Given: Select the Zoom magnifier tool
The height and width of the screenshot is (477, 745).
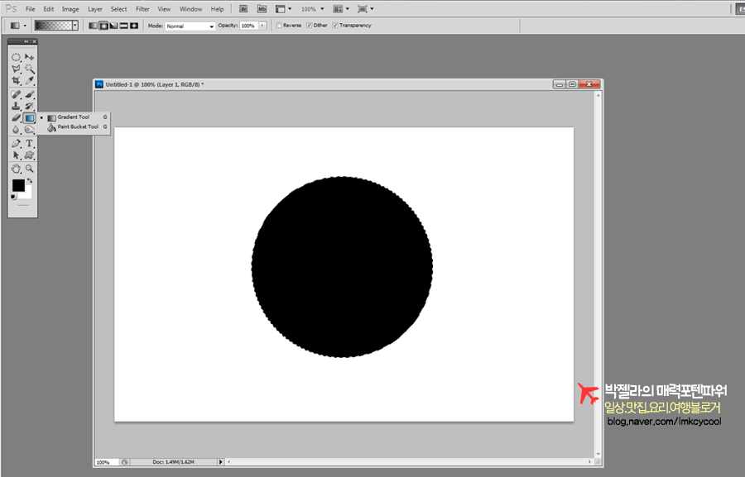Looking at the screenshot, I should (x=30, y=168).
